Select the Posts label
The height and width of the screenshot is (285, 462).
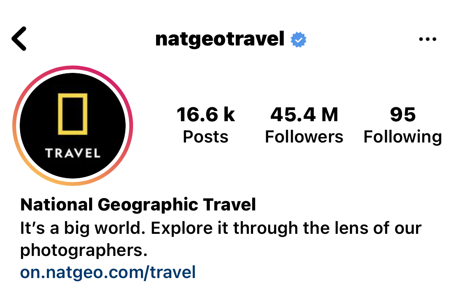click(x=206, y=137)
